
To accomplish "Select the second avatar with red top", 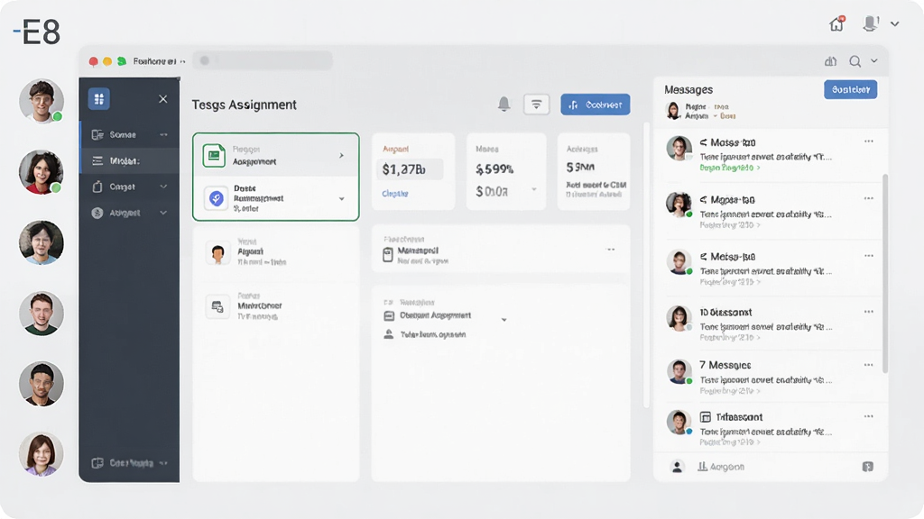I will click(42, 172).
